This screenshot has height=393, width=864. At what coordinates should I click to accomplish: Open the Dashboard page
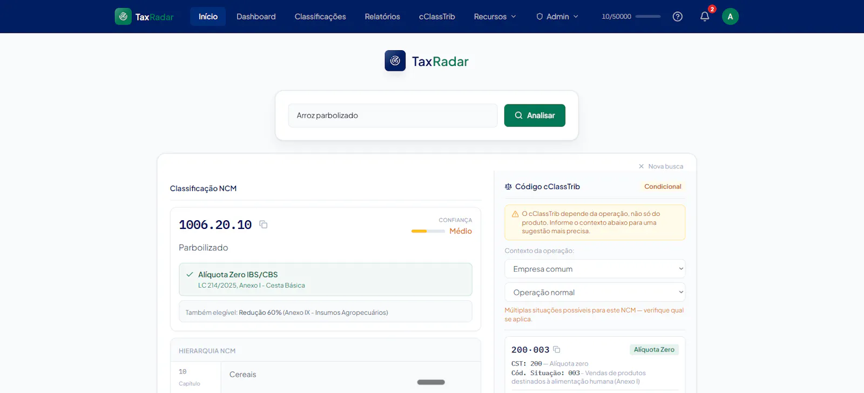pyautogui.click(x=256, y=17)
